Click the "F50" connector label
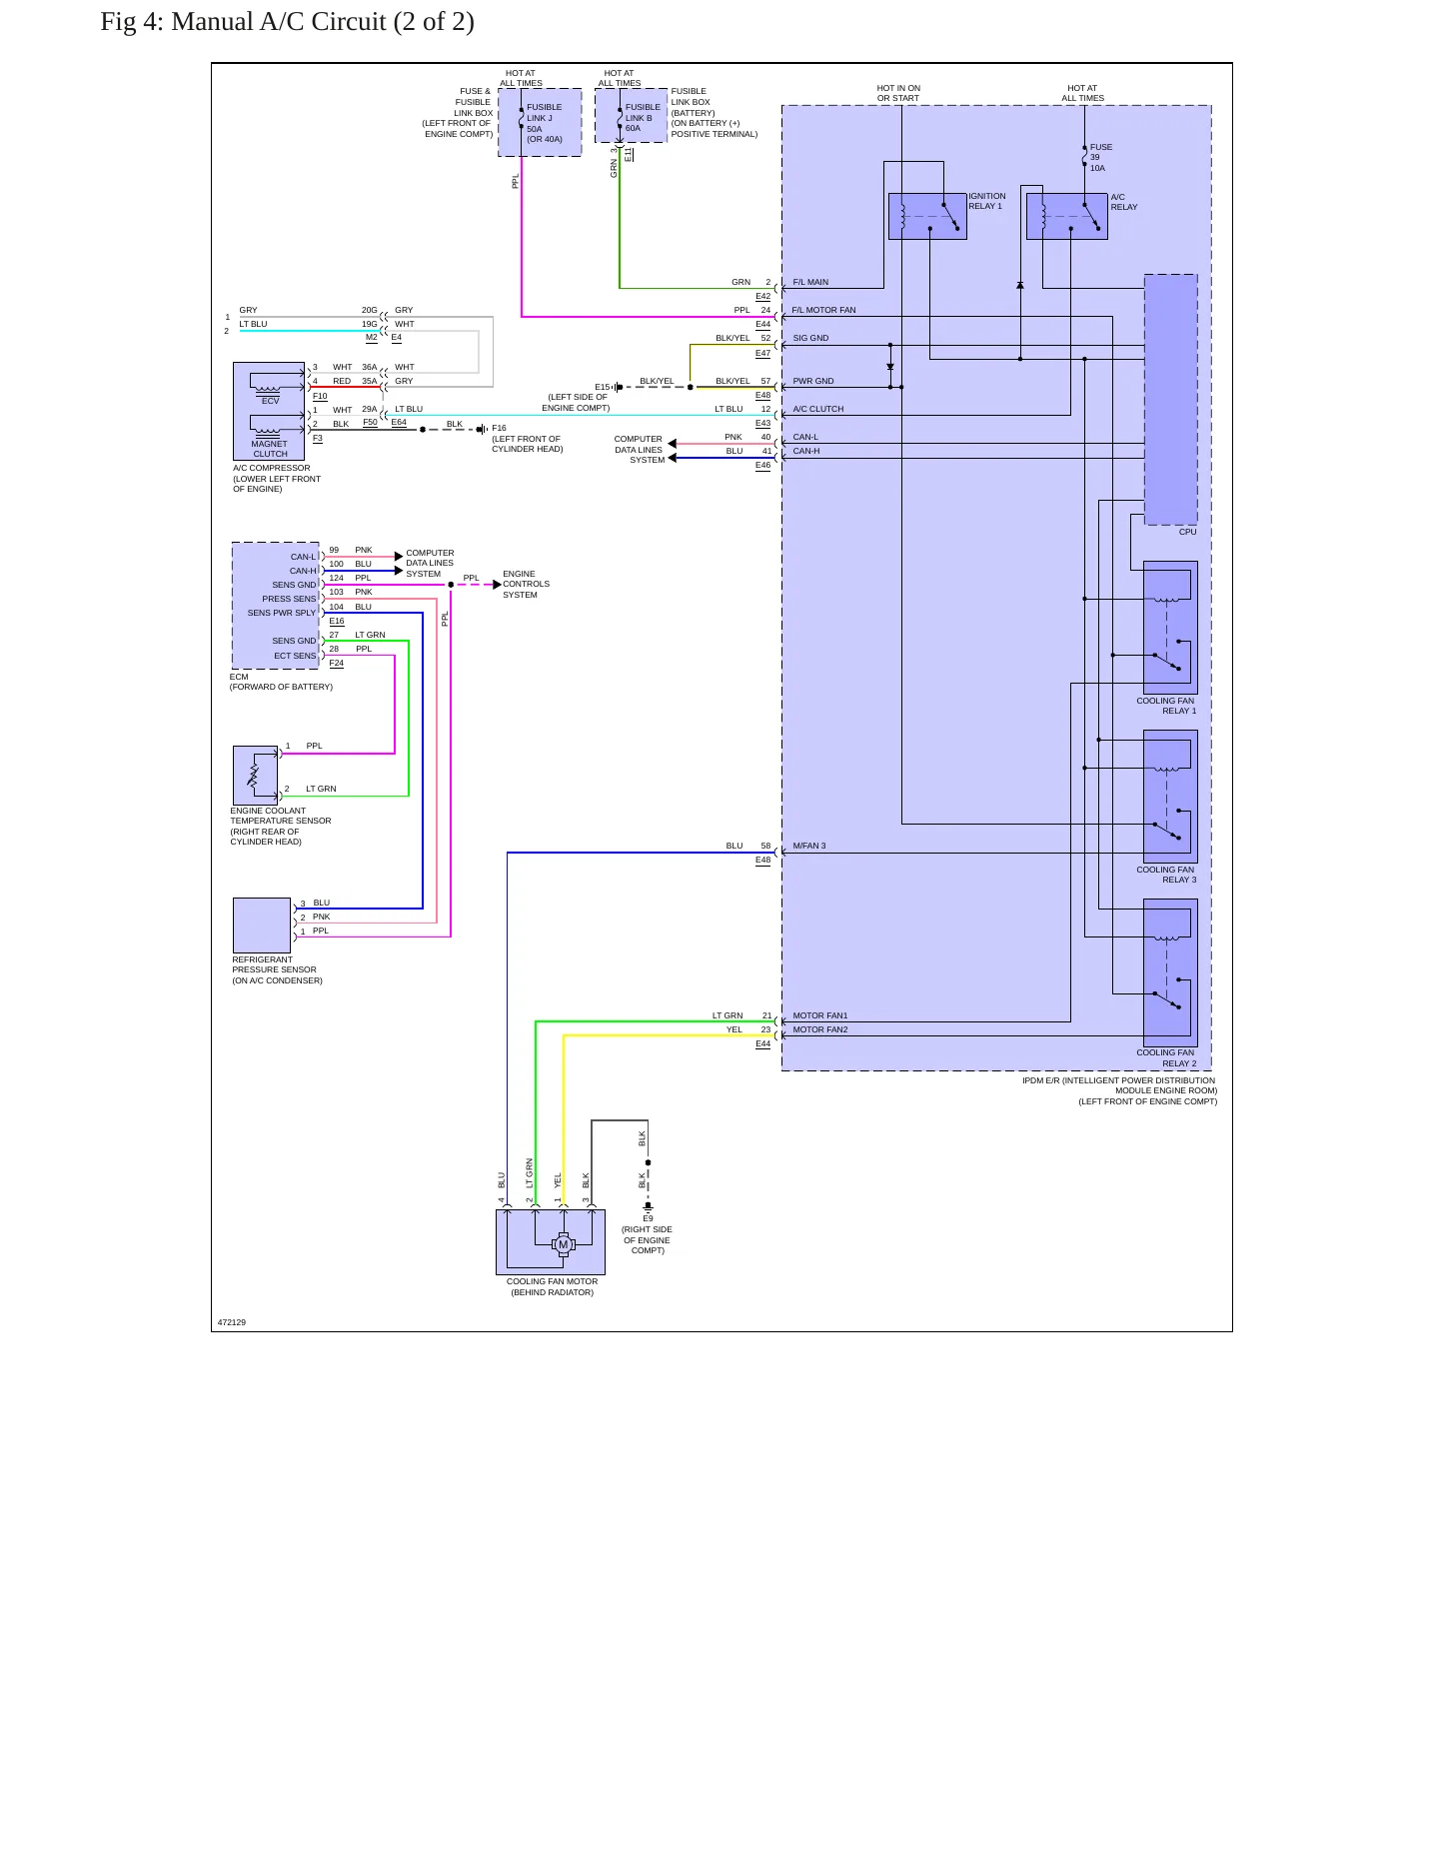 (371, 422)
